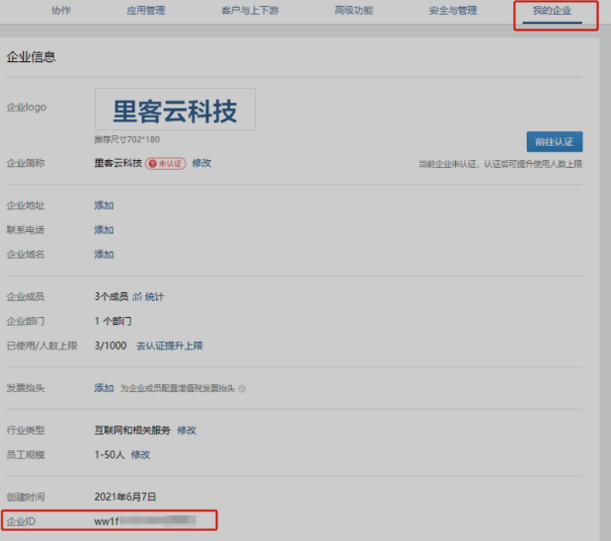
Task: Click the 当前企业未认证 notice text
Action: click(500, 164)
